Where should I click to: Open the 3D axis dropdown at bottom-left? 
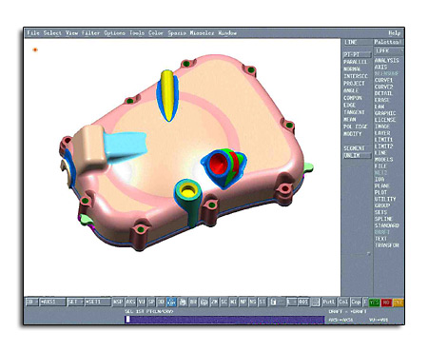(x=31, y=302)
